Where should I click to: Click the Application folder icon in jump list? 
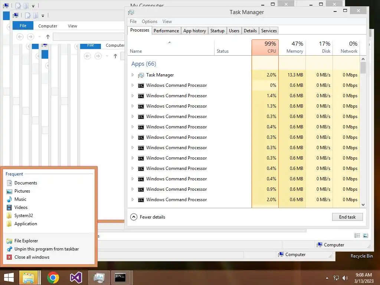coord(9,224)
